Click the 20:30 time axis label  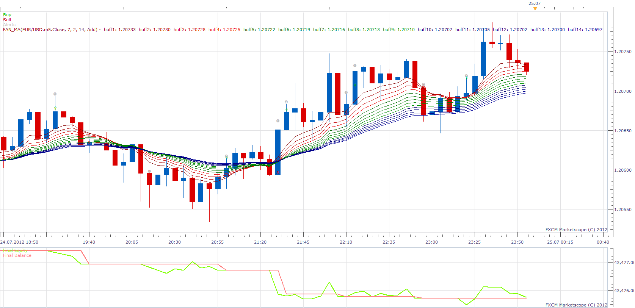[175, 242]
